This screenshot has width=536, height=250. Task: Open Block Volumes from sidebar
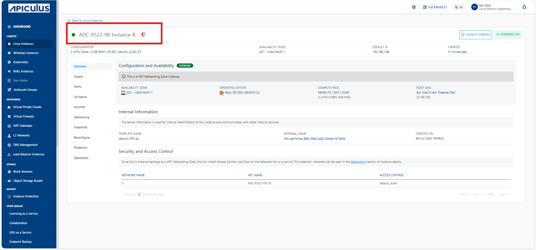23,171
